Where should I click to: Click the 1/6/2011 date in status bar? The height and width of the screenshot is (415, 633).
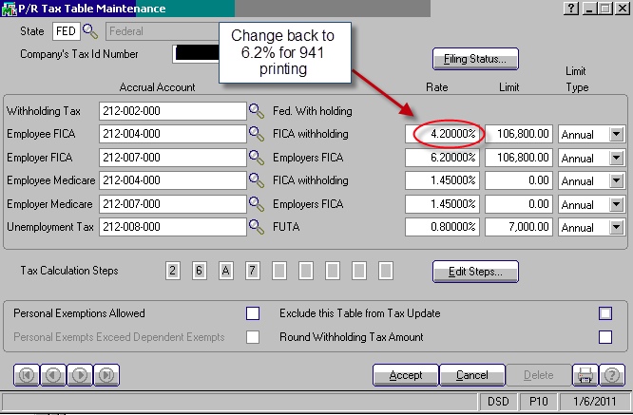595,402
